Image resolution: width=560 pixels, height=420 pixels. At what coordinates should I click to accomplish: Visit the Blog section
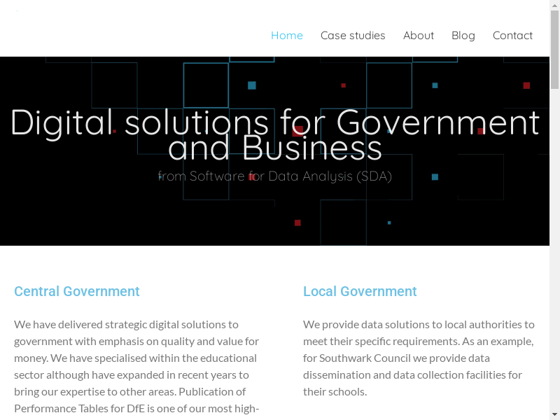463,35
